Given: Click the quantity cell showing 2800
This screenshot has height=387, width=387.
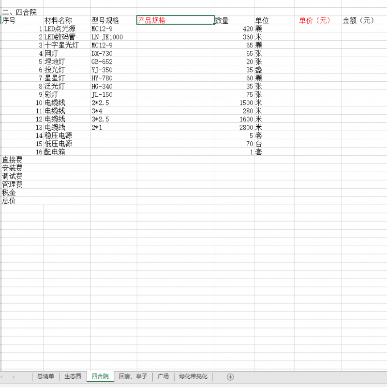Looking at the screenshot, I should [234, 127].
